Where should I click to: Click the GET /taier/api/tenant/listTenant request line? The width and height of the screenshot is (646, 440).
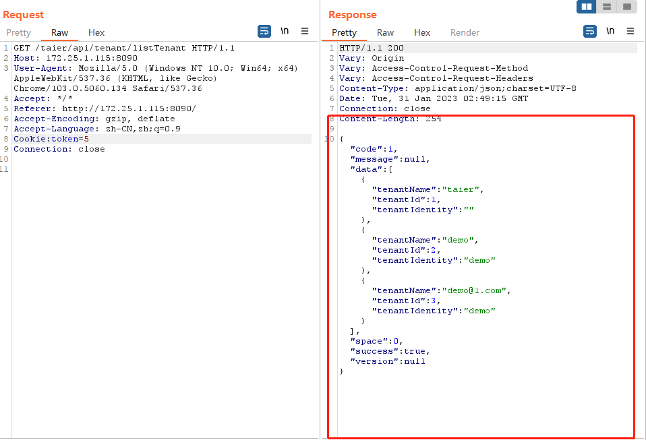pyautogui.click(x=124, y=48)
